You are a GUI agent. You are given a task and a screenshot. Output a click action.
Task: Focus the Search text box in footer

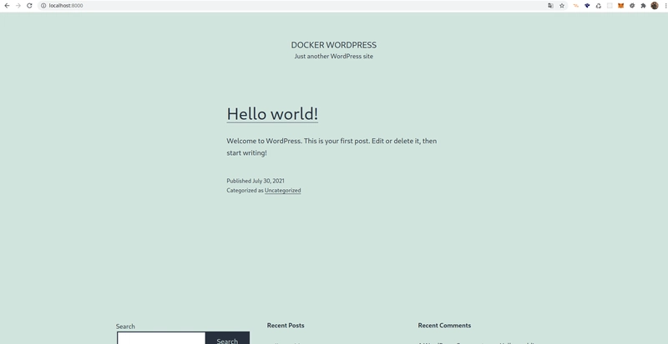point(161,338)
